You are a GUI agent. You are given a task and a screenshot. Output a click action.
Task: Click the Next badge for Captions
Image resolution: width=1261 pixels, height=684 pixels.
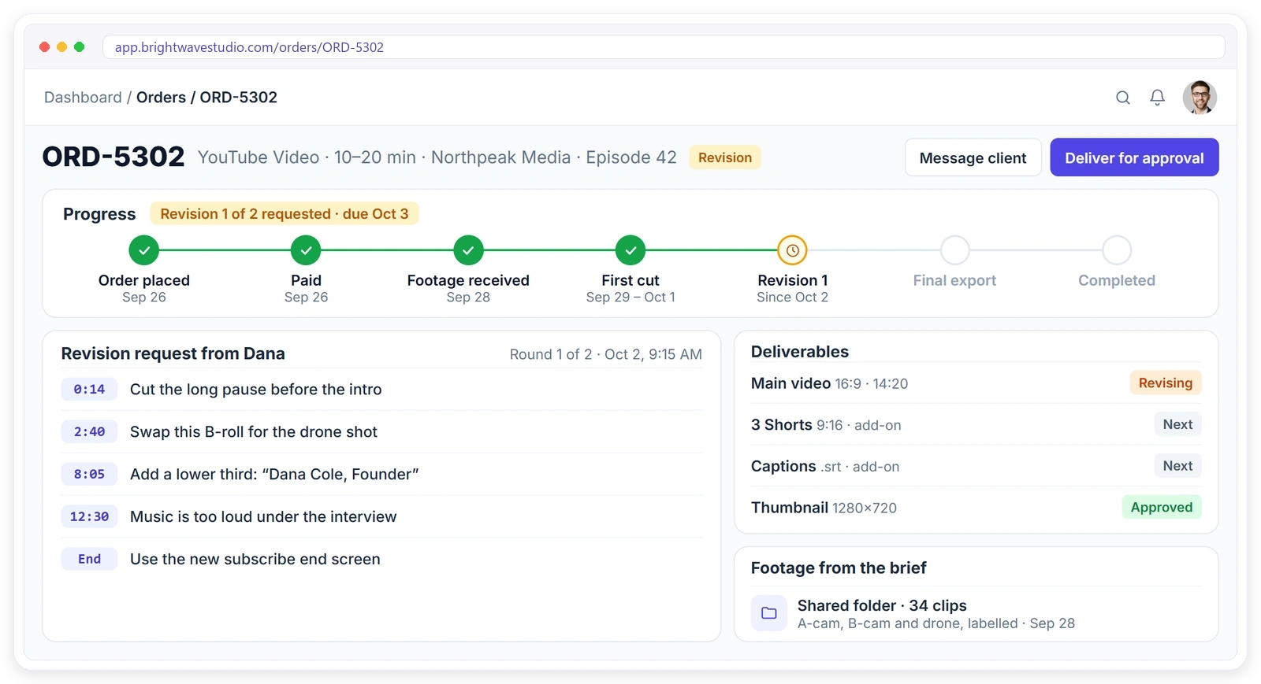[1177, 466]
